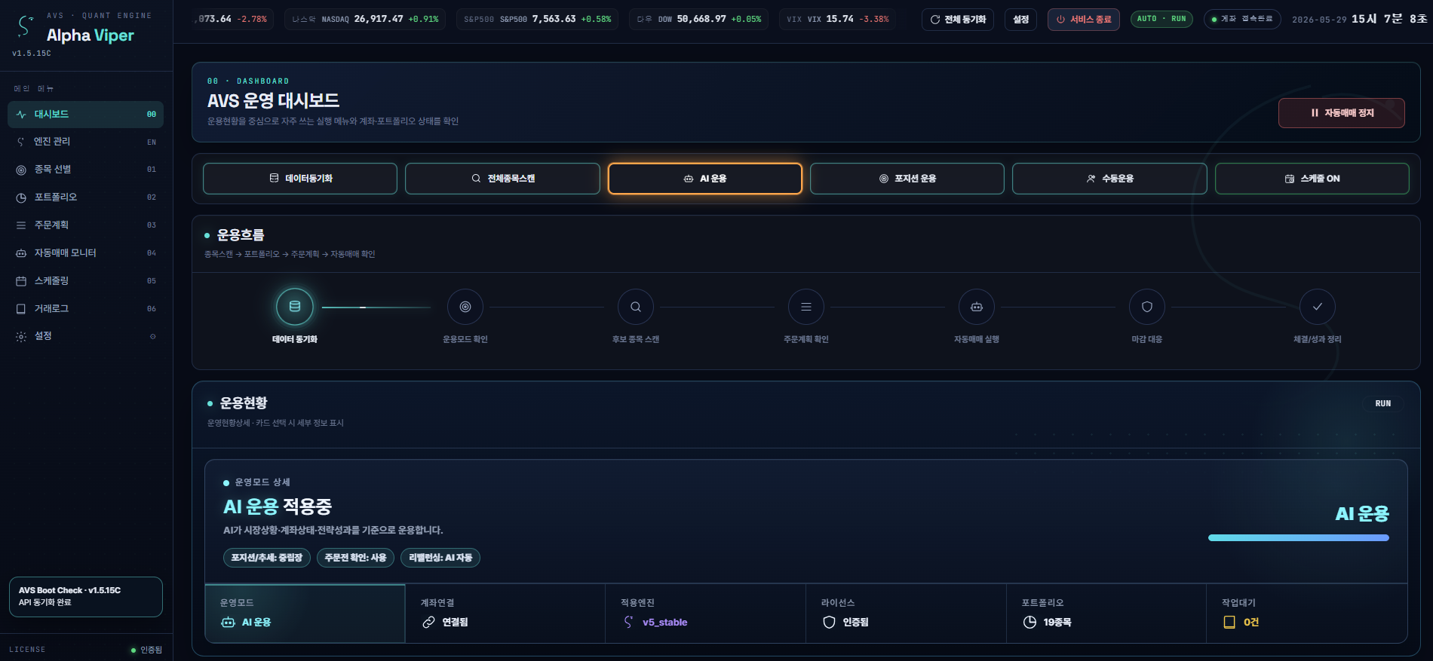Go to 종목 선별 menu item
This screenshot has height=661, width=1433.
(85, 170)
